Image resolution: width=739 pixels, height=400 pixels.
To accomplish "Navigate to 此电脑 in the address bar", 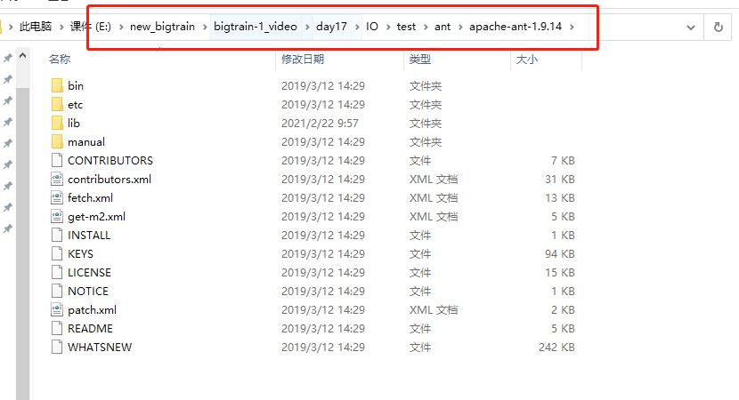I will point(36,27).
